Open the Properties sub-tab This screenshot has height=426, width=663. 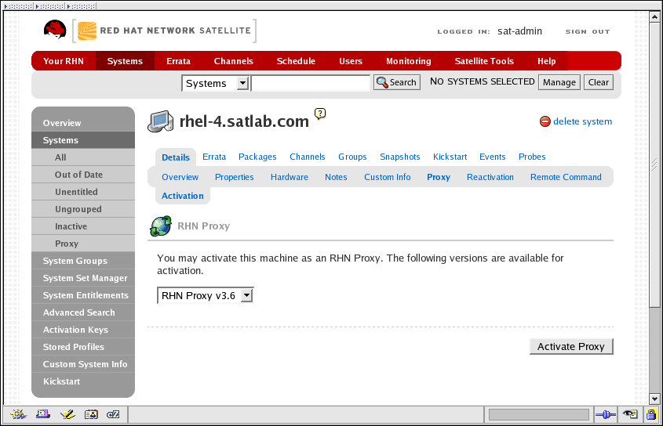235,177
